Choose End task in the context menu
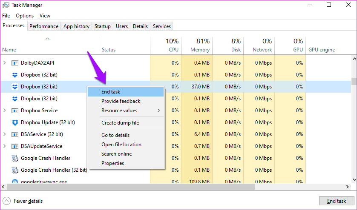This screenshot has height=210, width=357. pyautogui.click(x=126, y=92)
